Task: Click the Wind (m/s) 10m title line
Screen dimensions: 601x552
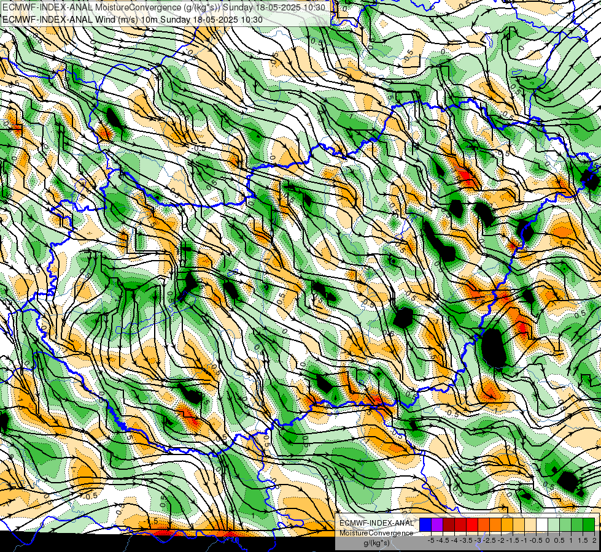Action: coord(133,20)
